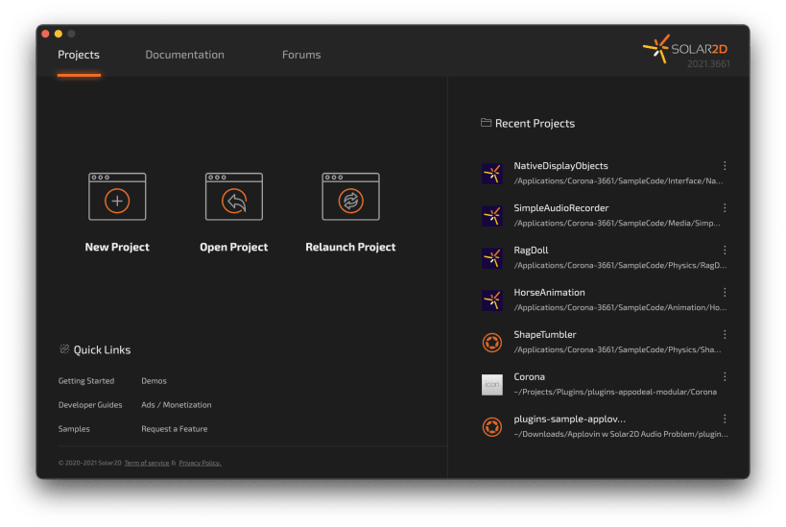Select the NativeDisplayObjects project name

pyautogui.click(x=560, y=166)
